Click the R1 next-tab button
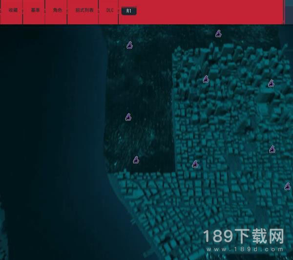Viewport: 293px width, 260px height. coord(129,11)
